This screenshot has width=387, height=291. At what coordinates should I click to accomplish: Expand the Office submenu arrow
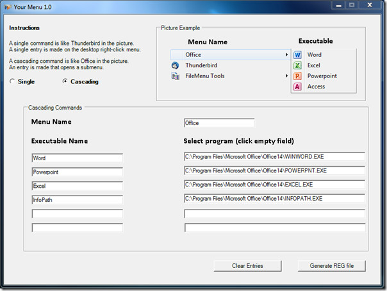(x=286, y=54)
